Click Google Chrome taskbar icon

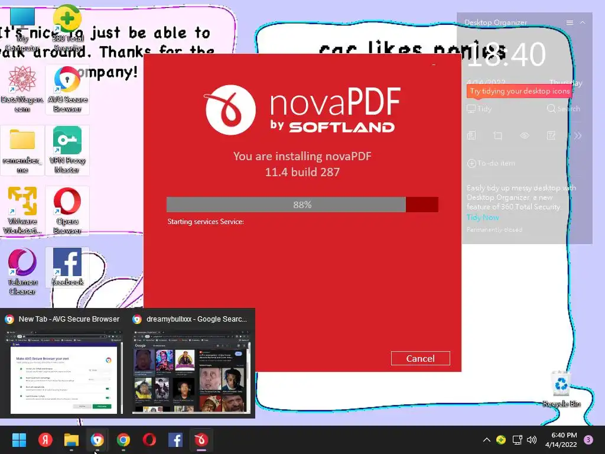coord(123,440)
